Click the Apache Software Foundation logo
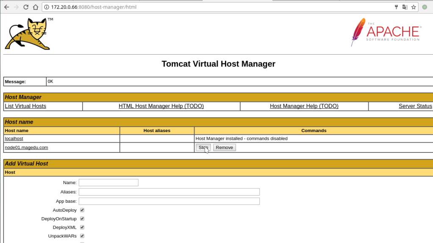Screen dimensions: 433x243 386,32
